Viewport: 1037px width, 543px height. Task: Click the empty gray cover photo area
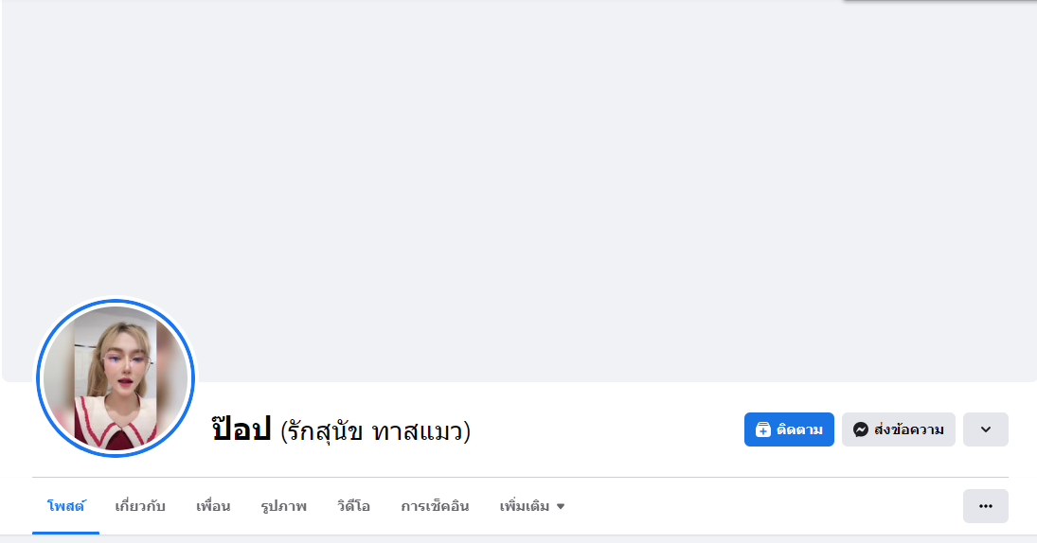568,189
